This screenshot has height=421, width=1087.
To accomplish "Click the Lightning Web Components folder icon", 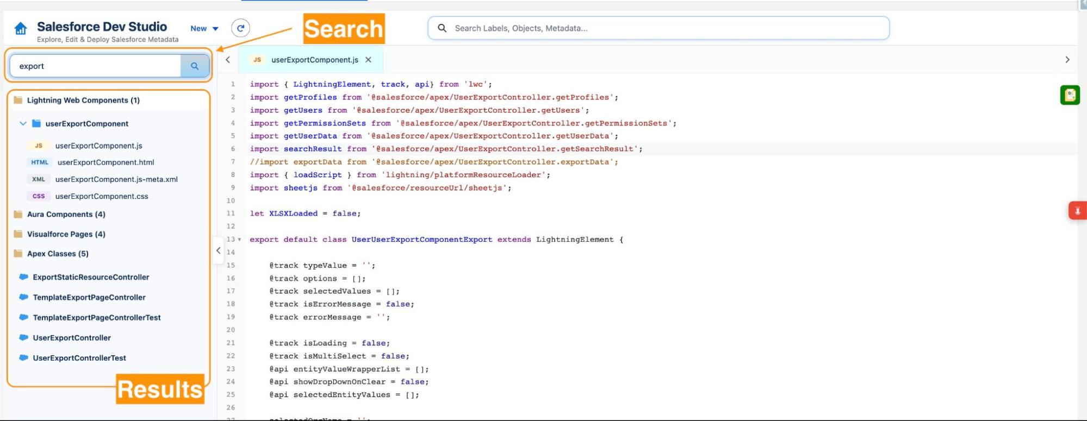I will click(x=18, y=100).
